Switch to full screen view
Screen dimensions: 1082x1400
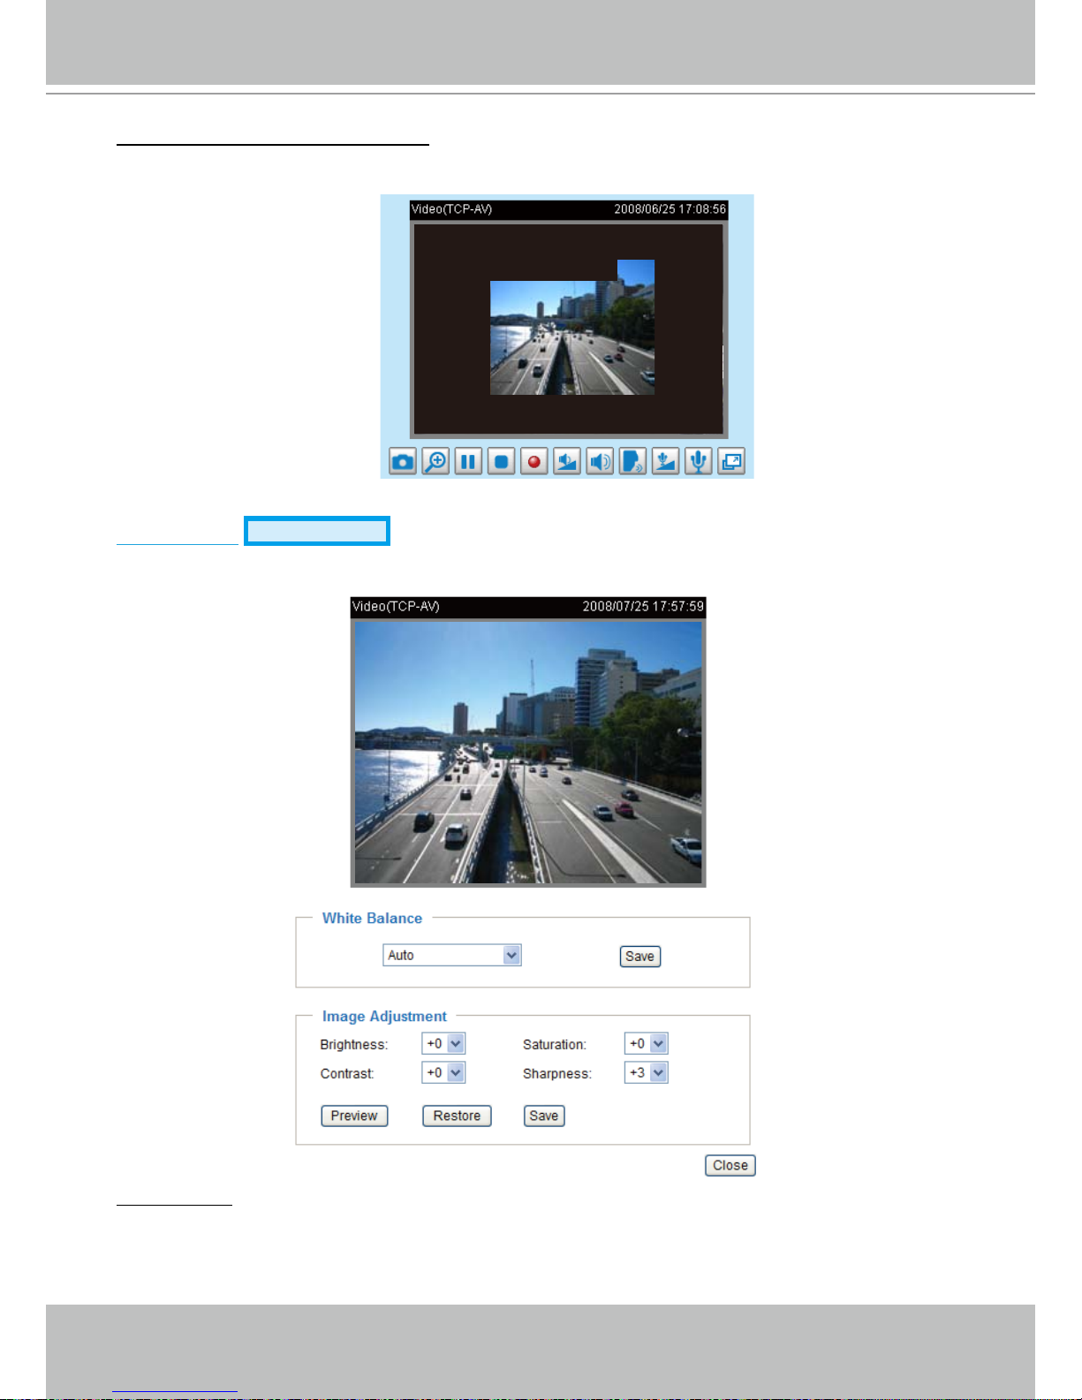tap(731, 461)
